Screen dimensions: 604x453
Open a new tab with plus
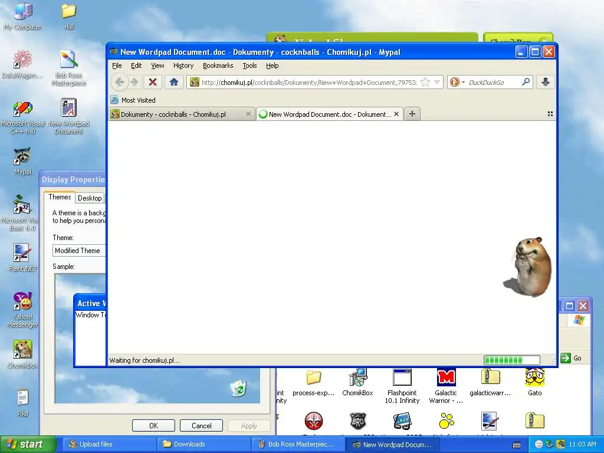412,114
